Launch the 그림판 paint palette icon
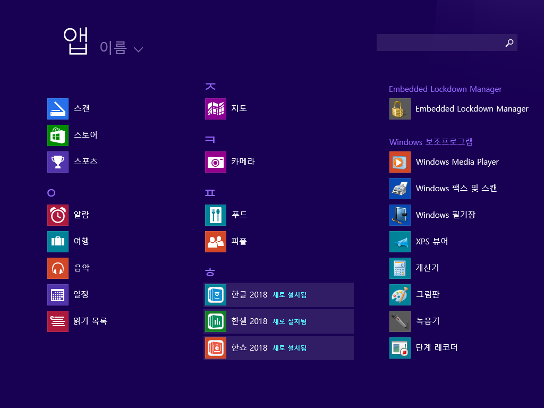544x408 pixels. [x=399, y=295]
